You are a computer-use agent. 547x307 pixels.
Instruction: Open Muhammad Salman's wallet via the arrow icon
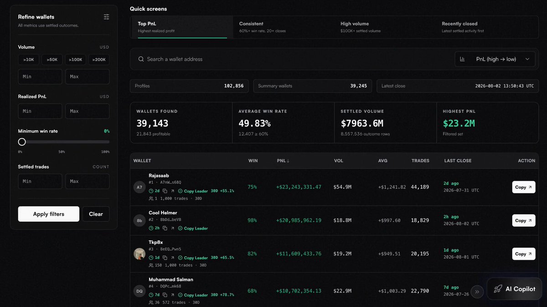[172, 295]
